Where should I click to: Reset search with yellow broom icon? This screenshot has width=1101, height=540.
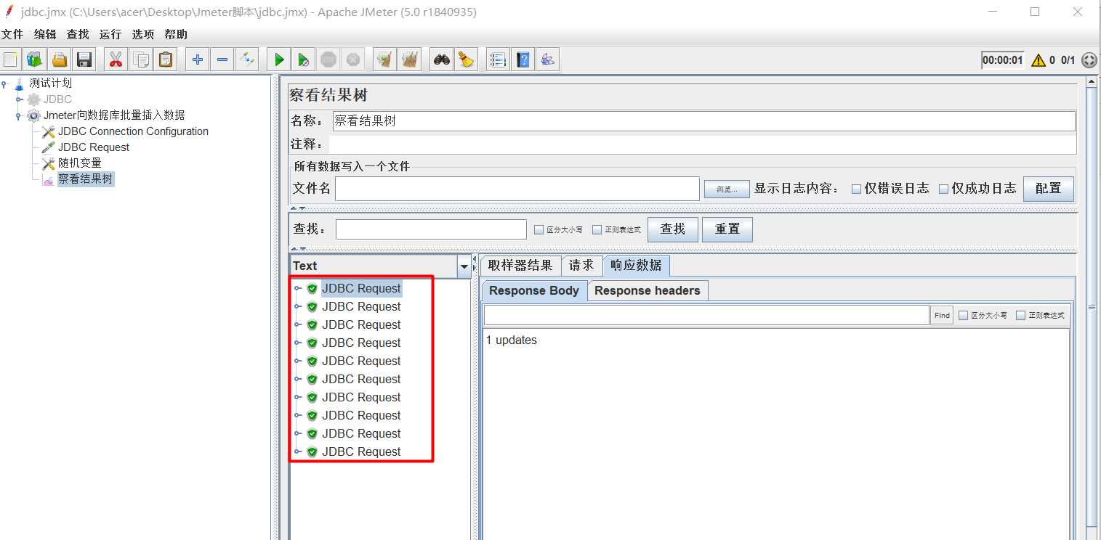[466, 60]
